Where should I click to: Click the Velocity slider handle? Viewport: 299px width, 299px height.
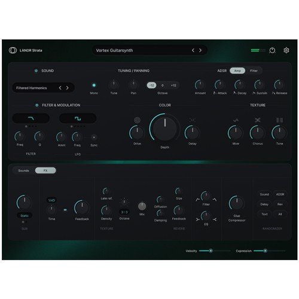pos(210,251)
